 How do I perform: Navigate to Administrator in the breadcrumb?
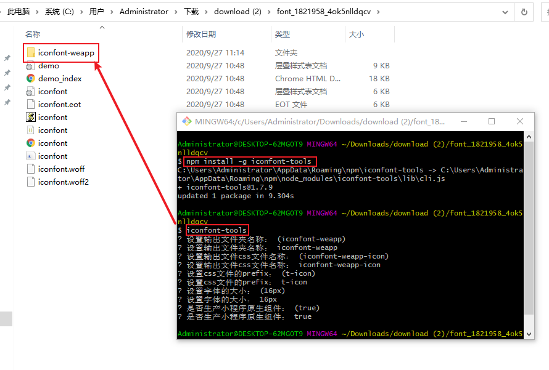[x=144, y=12]
